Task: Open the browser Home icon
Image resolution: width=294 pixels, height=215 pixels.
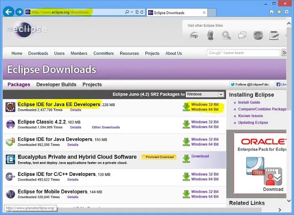Action: coord(272,12)
